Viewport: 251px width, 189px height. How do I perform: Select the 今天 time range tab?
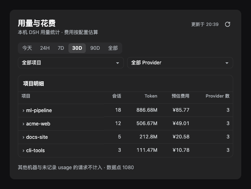tap(27, 48)
